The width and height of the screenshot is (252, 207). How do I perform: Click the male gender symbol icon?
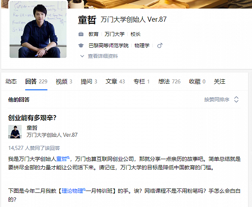click(160, 46)
